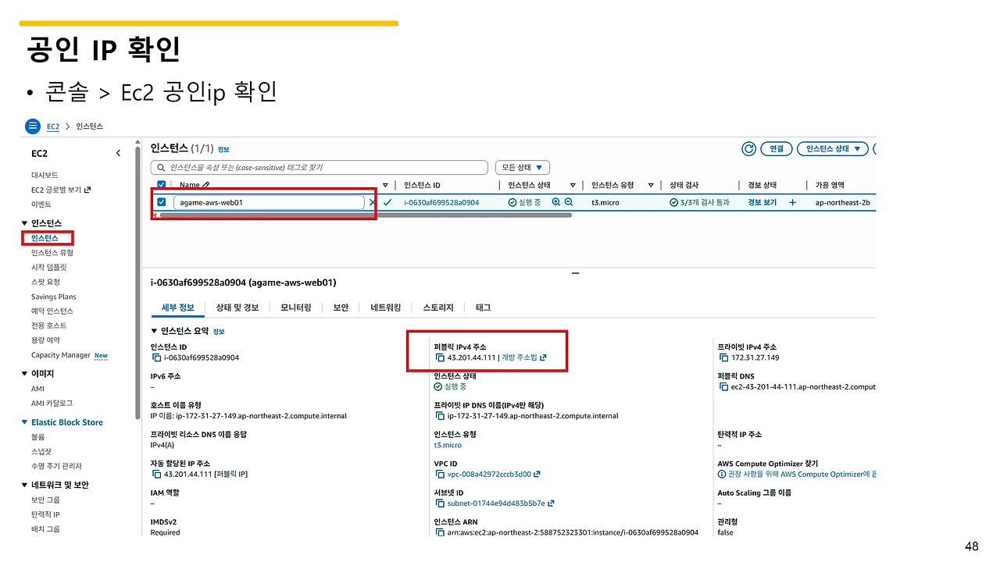Viewport: 1000px width, 562px height.
Task: Select the 세부 정보 tab
Action: [x=177, y=308]
